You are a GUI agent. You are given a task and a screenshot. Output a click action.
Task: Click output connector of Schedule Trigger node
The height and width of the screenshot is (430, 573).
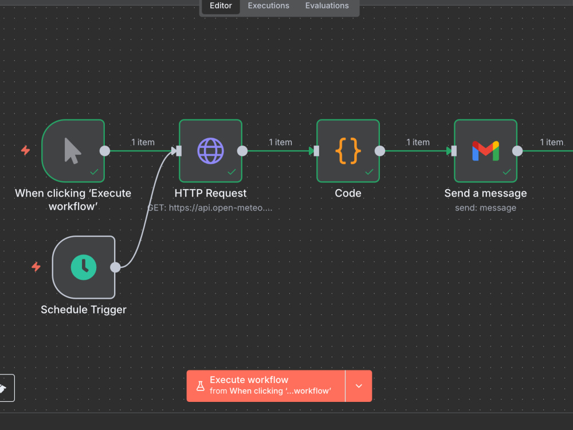[116, 267]
